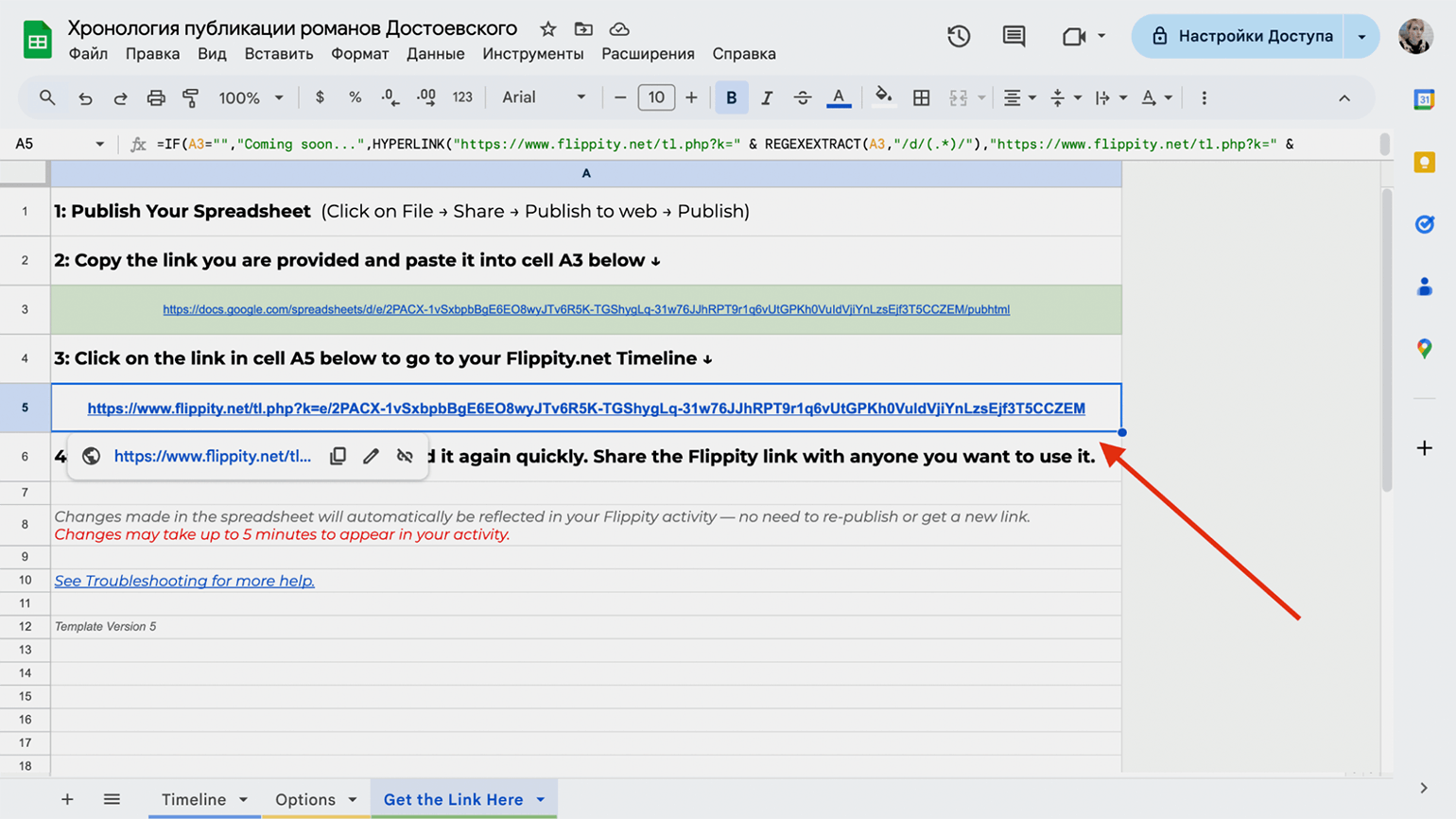
Task: Open the Расширения menu
Action: (648, 54)
